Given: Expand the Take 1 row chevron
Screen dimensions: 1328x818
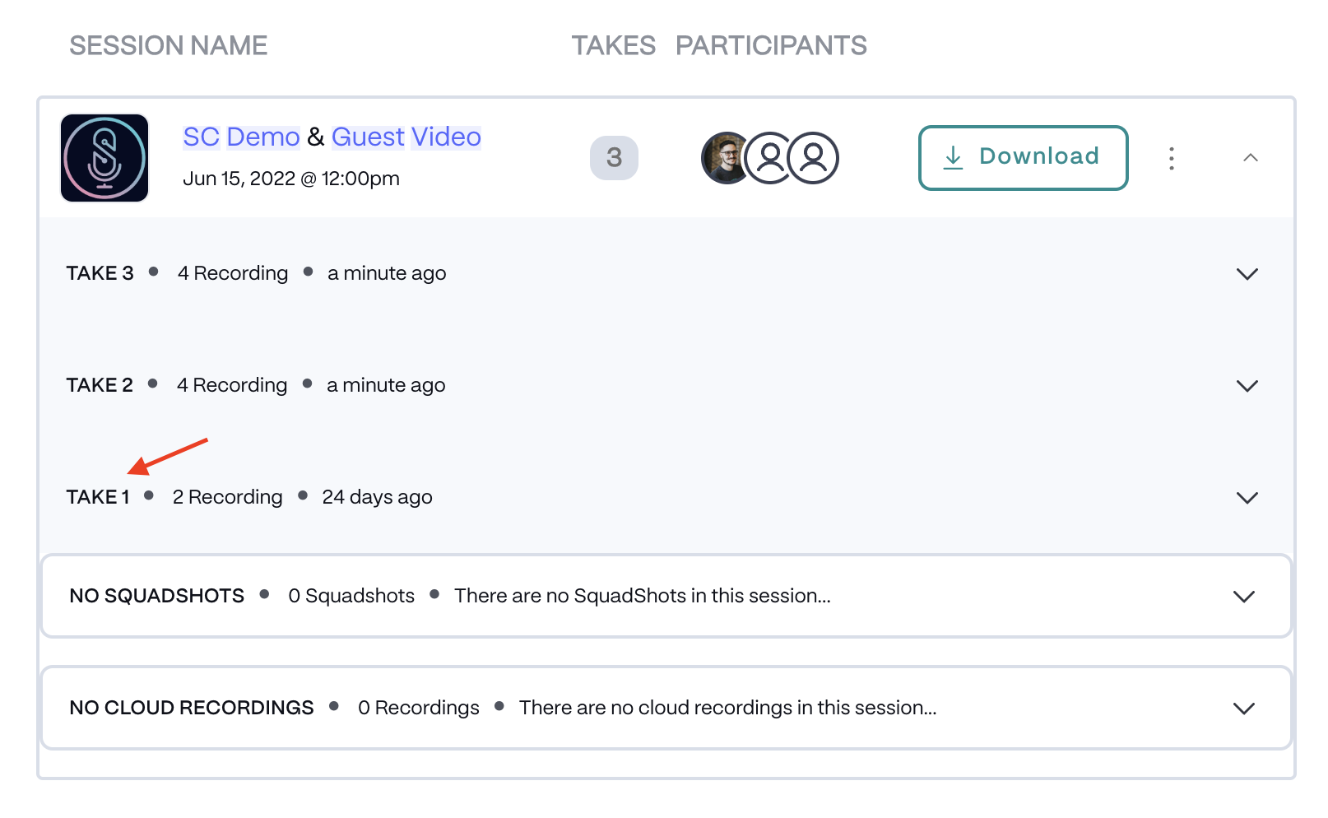Looking at the screenshot, I should pyautogui.click(x=1247, y=498).
